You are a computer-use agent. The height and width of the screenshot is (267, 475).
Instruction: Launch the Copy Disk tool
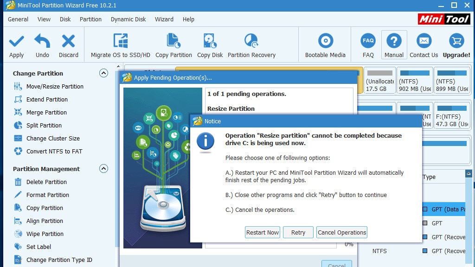[210, 45]
